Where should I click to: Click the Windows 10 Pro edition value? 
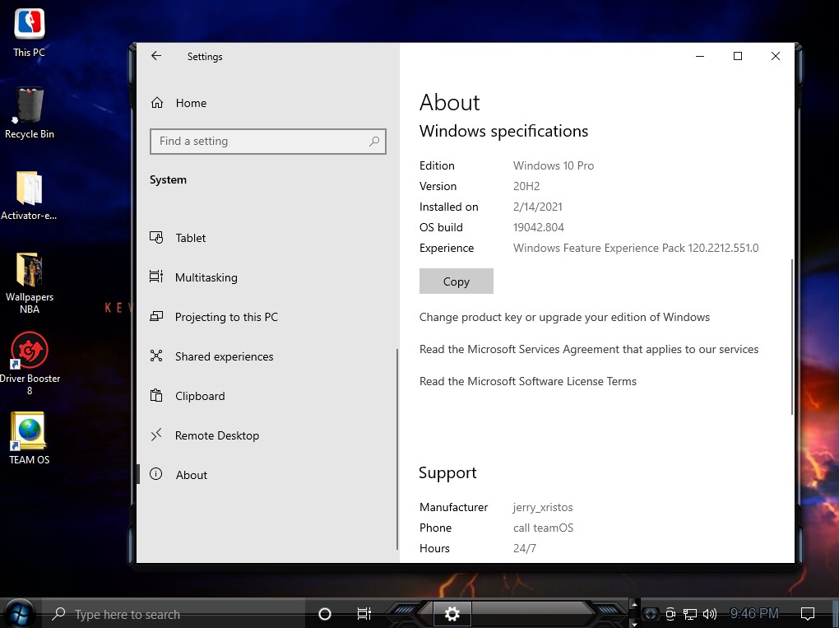pyautogui.click(x=554, y=166)
